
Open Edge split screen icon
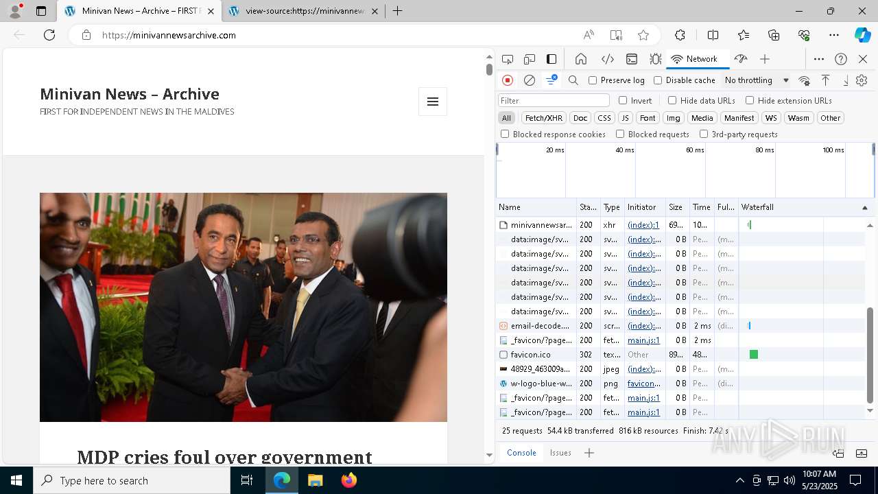click(x=713, y=35)
